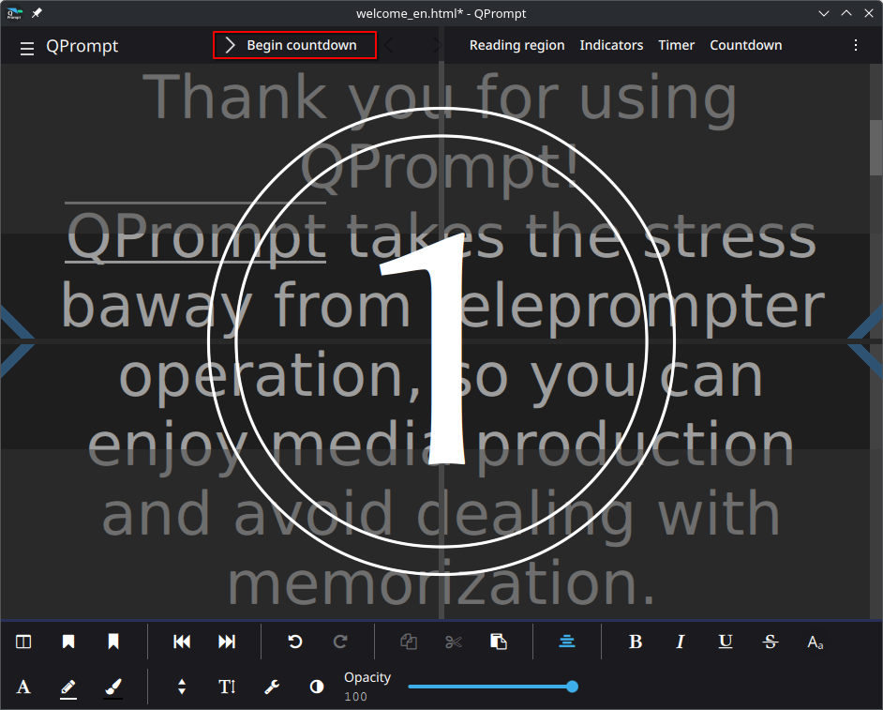Open the QPrompt app icon window menu
Screen dimensions: 883x710
13,13
